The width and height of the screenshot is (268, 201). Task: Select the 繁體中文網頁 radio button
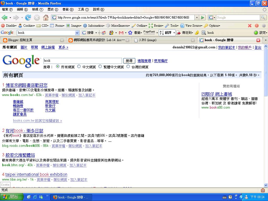pos(100,66)
